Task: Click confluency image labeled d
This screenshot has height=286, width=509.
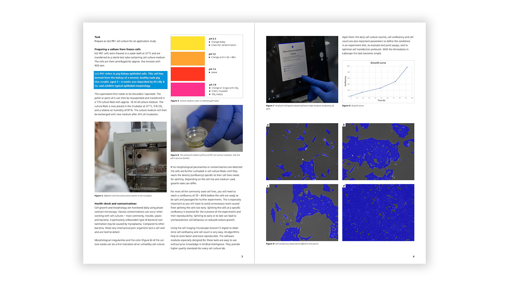Action: (x=378, y=212)
